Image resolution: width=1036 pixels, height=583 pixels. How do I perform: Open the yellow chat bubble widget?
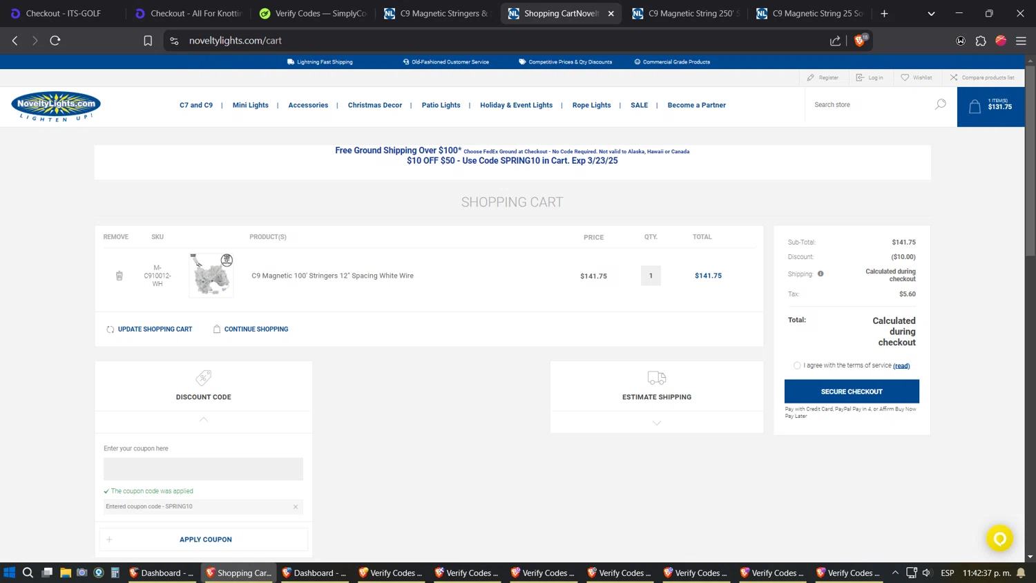(999, 538)
